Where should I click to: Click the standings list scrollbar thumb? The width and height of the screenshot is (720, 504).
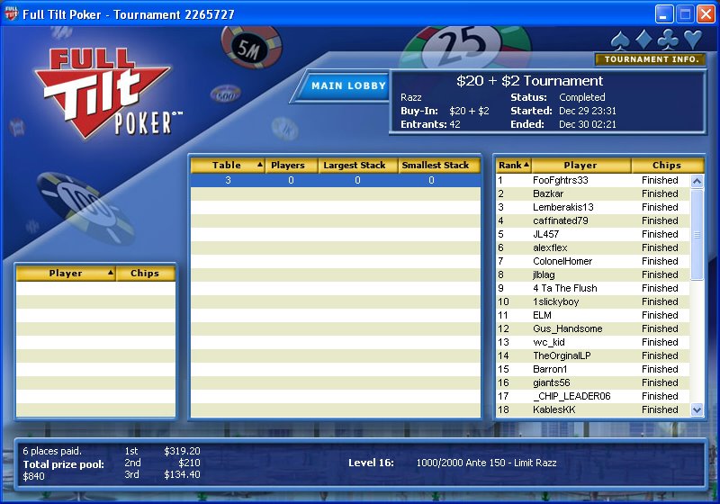(697, 234)
